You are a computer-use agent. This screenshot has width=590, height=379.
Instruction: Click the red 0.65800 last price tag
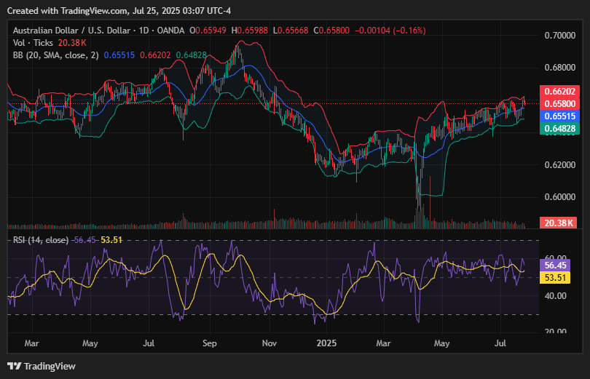pyautogui.click(x=559, y=104)
